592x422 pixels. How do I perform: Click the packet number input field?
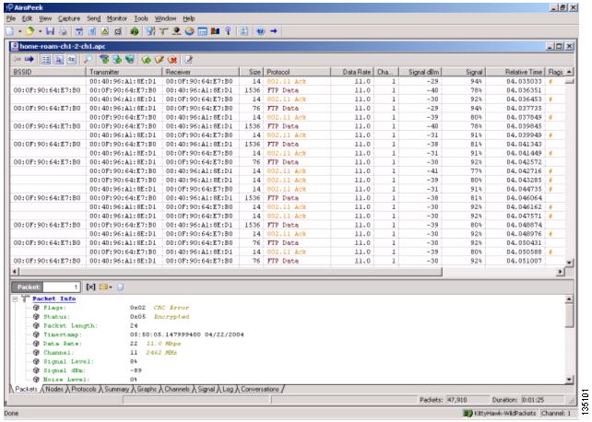coord(61,287)
